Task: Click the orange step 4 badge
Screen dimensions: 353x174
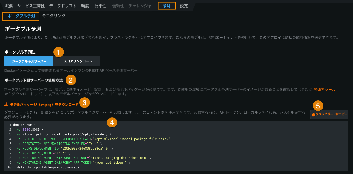Action: pyautogui.click(x=112, y=122)
